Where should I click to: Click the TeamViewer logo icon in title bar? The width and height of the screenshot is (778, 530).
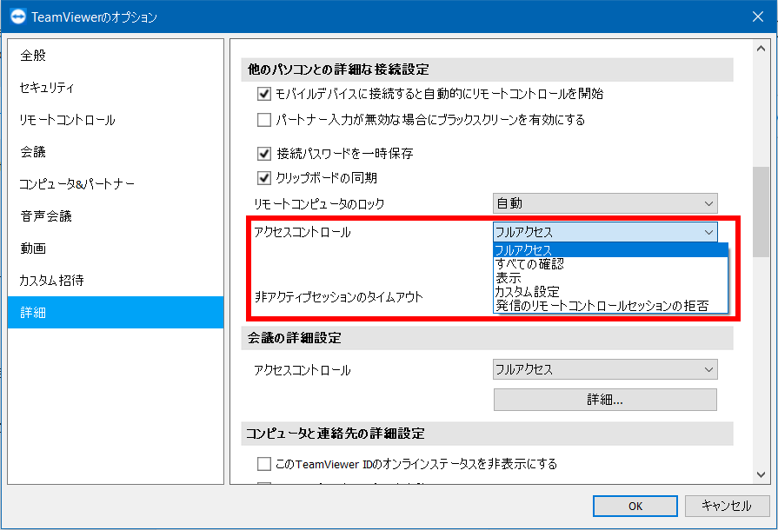point(18,17)
